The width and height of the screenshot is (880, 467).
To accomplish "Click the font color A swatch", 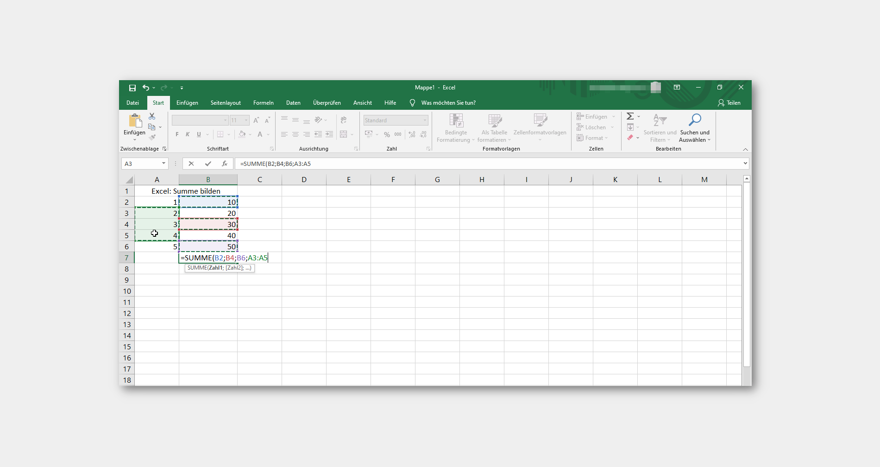I will 260,134.
